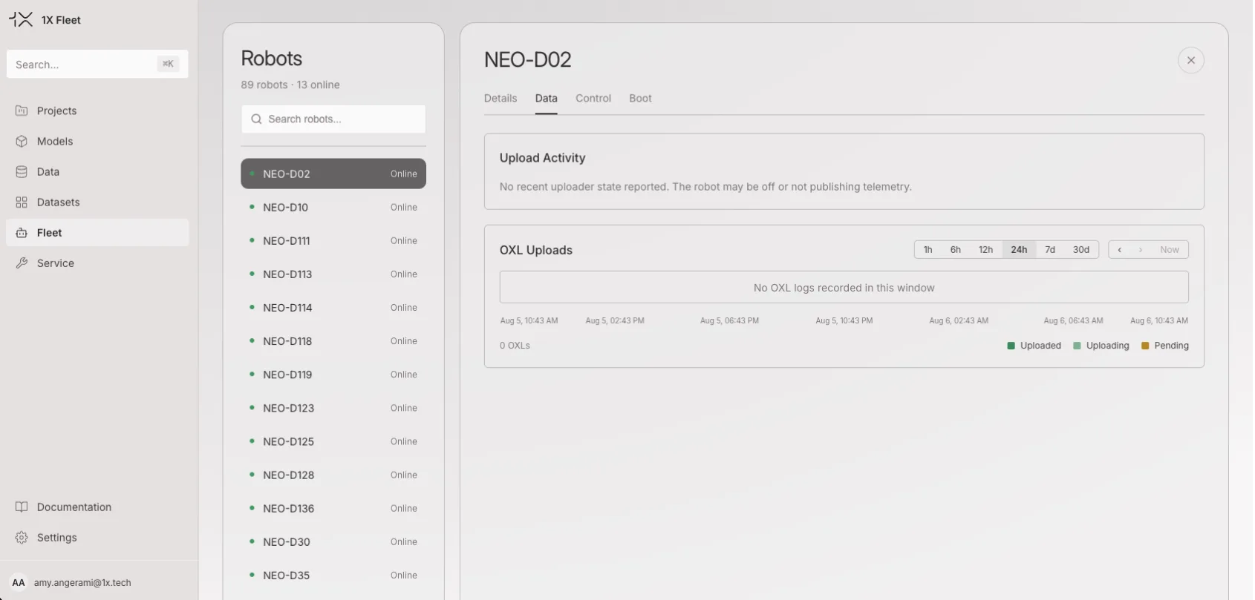Image resolution: width=1255 pixels, height=600 pixels.
Task: Open Service via its wrench icon
Action: pos(22,263)
